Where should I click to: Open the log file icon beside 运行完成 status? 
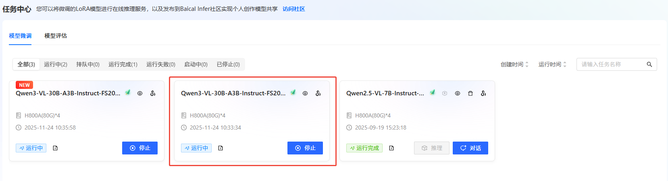pyautogui.click(x=391, y=148)
